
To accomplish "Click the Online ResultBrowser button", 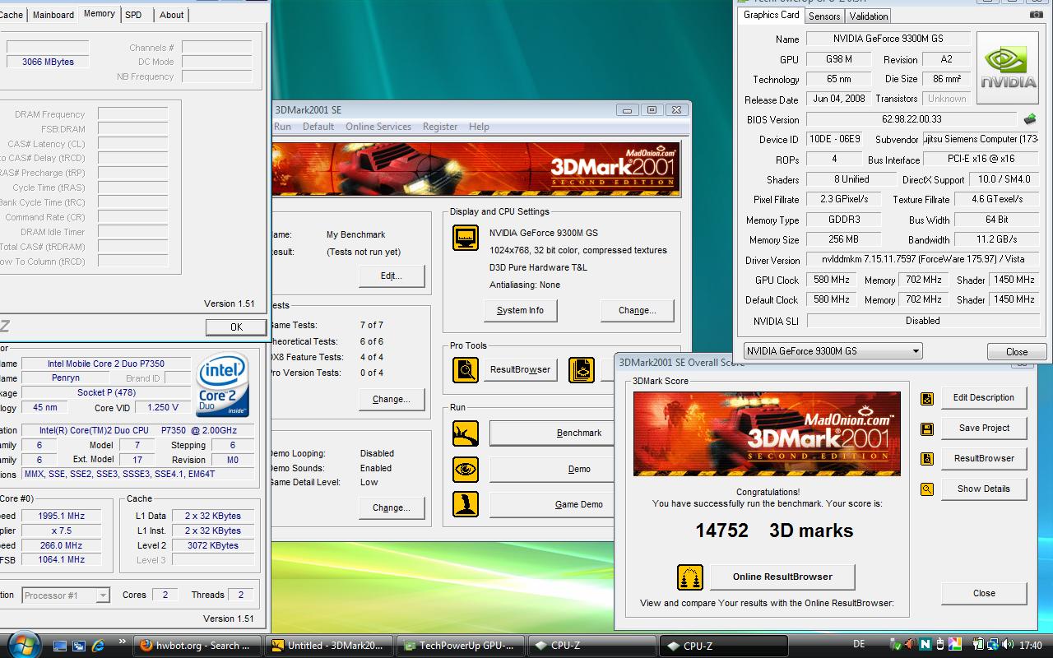I will coord(782,577).
